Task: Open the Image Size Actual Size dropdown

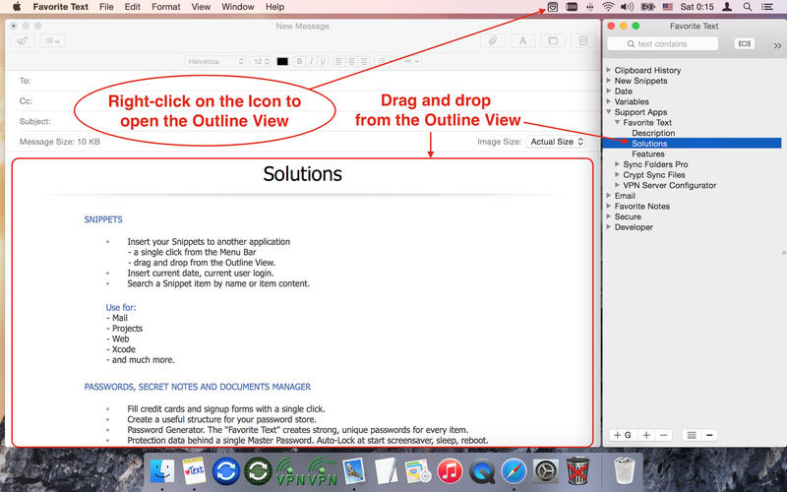Action: [x=556, y=142]
